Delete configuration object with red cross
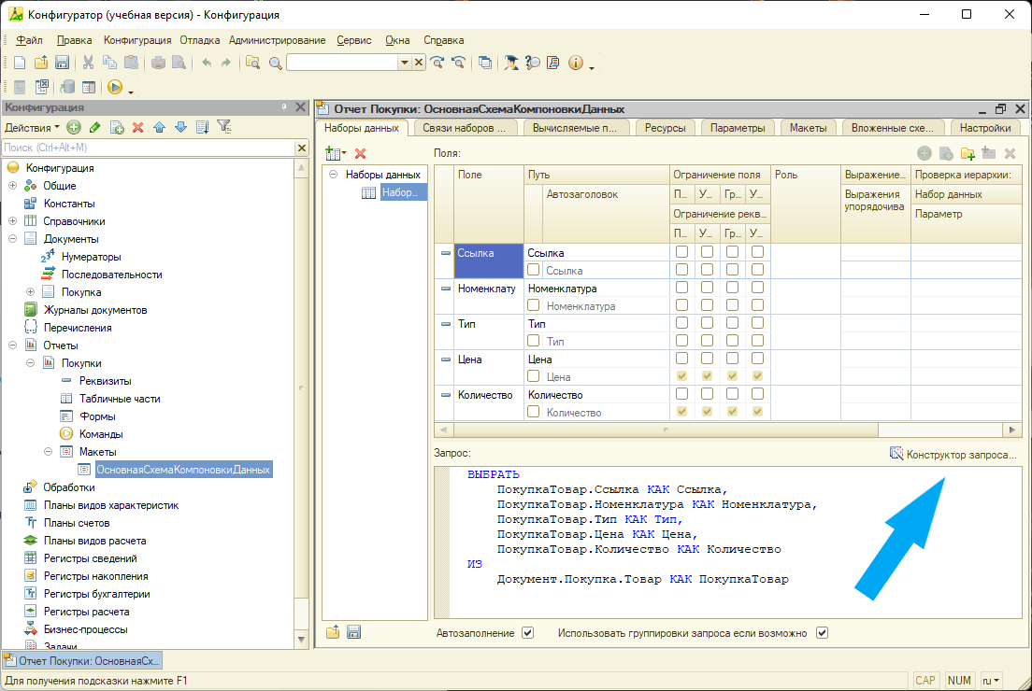The image size is (1032, 691). [137, 128]
